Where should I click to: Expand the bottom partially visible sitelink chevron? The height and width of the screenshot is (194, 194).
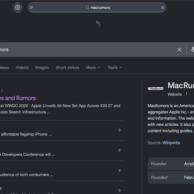[119, 191]
